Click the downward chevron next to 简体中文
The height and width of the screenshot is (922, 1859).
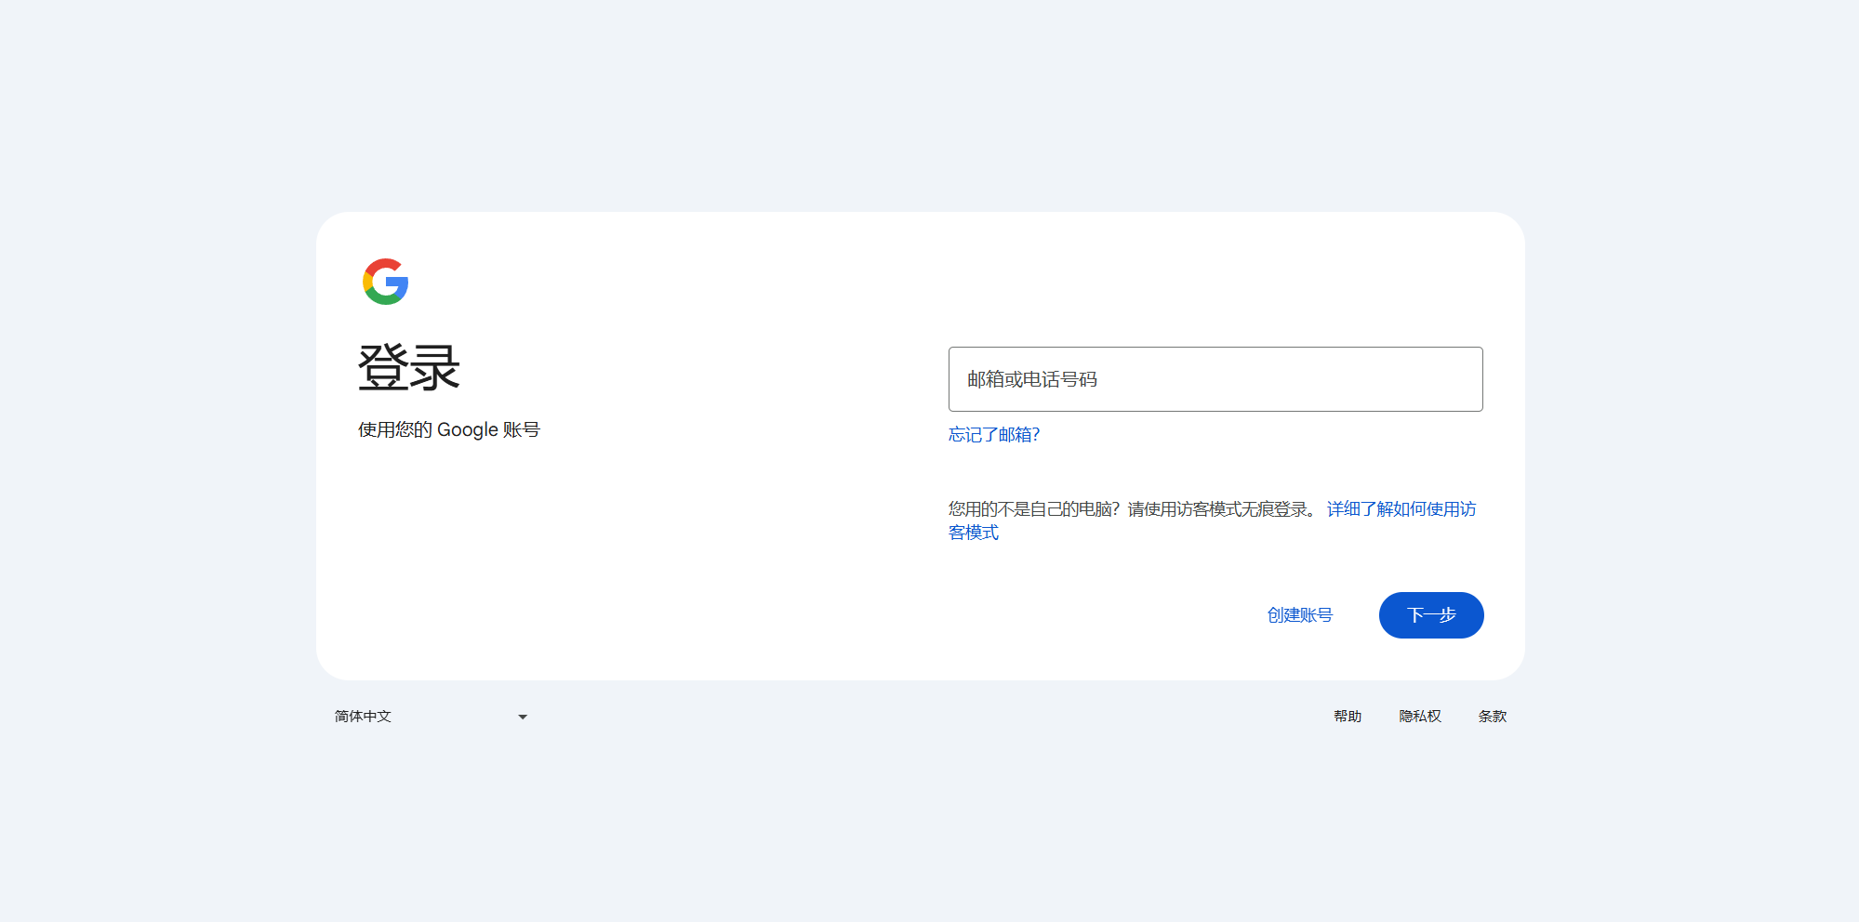coord(523,716)
